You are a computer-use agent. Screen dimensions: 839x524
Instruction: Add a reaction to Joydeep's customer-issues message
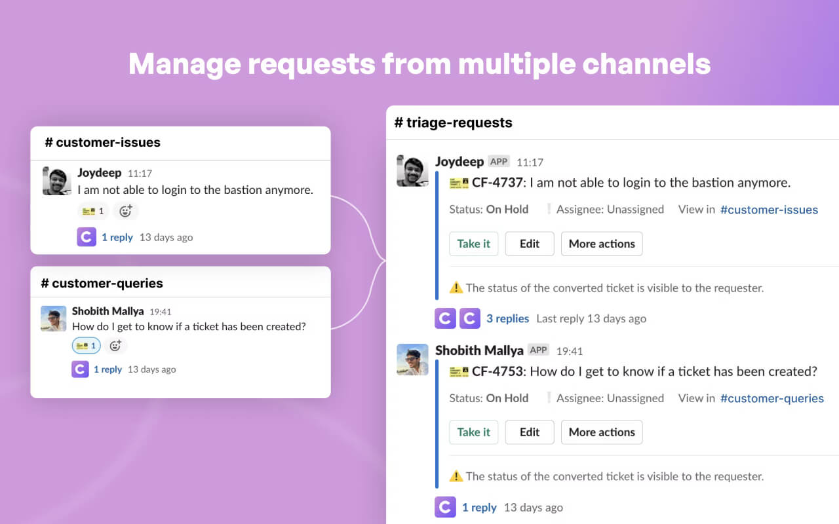[126, 211]
